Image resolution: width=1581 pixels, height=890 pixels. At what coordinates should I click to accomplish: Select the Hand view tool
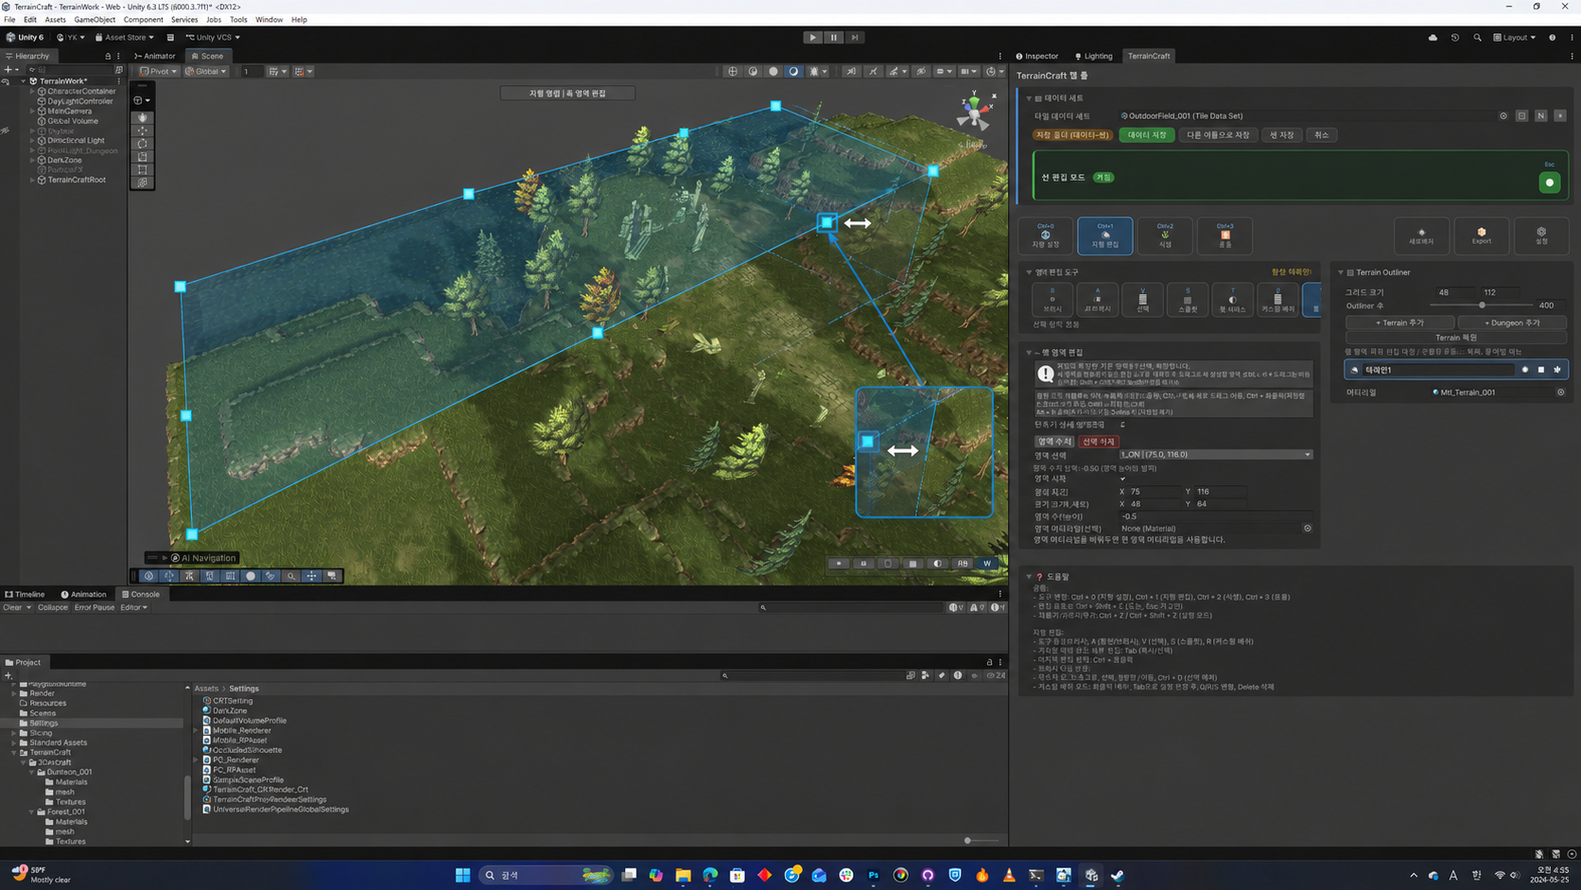(143, 117)
